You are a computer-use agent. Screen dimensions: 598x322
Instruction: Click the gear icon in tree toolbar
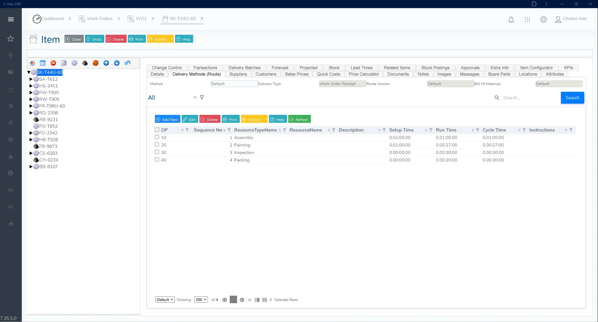pos(74,63)
